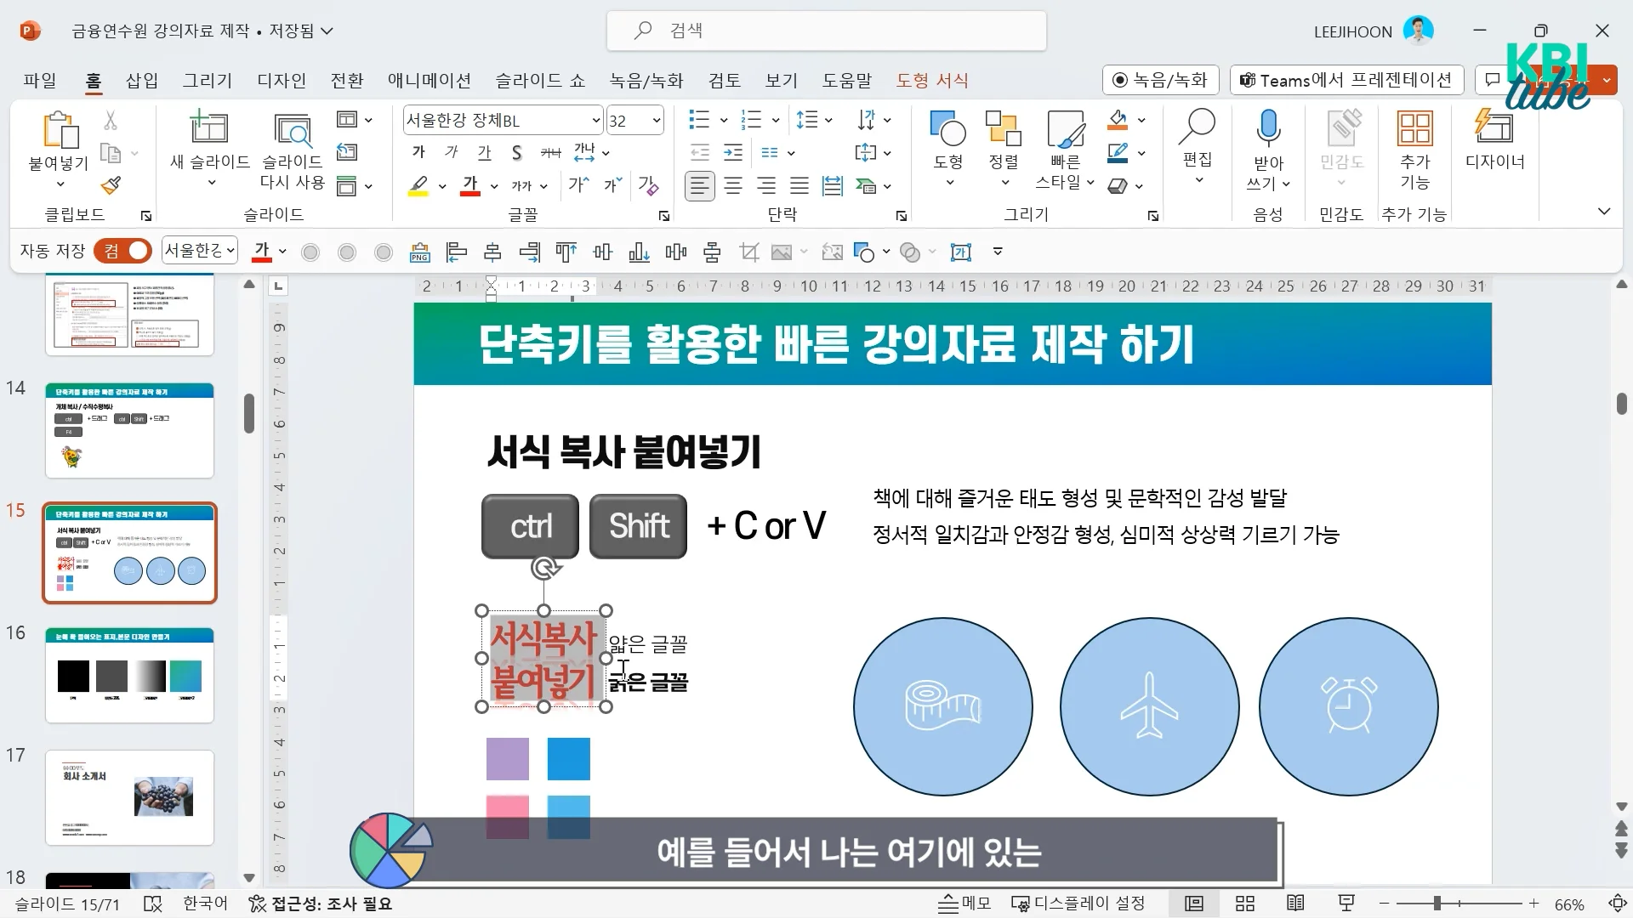The image size is (1633, 918).
Task: Toggle Notes pane in status bar
Action: pyautogui.click(x=964, y=904)
